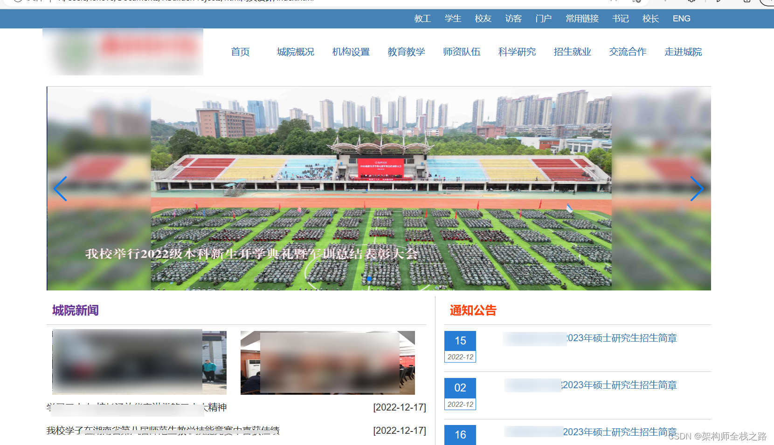Select 走进城院 in main navigation
Image resolution: width=774 pixels, height=445 pixels.
pyautogui.click(x=683, y=52)
